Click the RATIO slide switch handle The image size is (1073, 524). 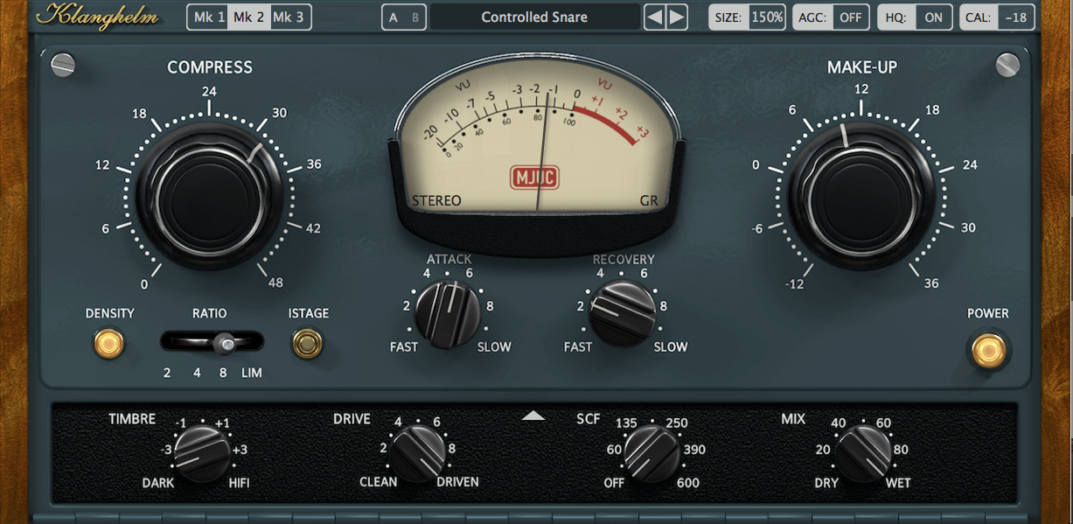(226, 344)
